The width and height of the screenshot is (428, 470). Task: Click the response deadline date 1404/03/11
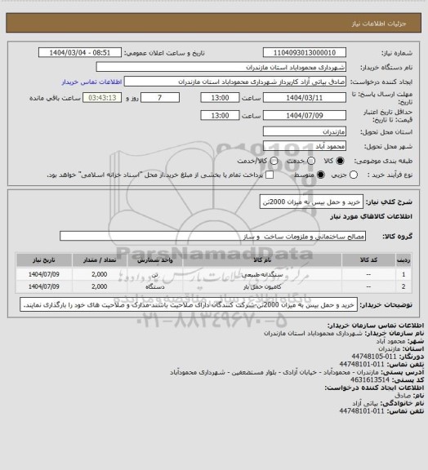pos(305,98)
